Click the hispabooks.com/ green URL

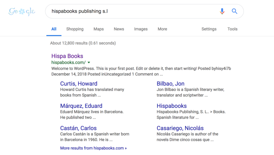coord(68,62)
